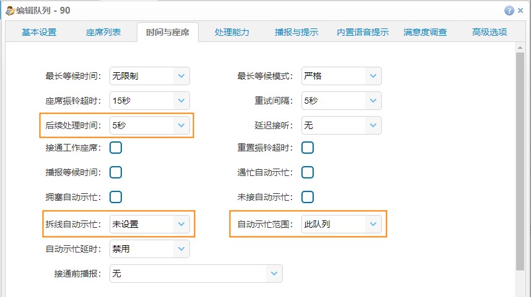Open the 自动示忙范围 dropdown
This screenshot has width=531, height=297.
click(373, 224)
